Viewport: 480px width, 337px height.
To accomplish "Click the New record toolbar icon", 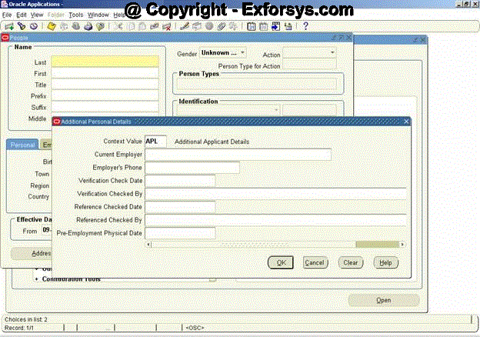I will click(8, 26).
